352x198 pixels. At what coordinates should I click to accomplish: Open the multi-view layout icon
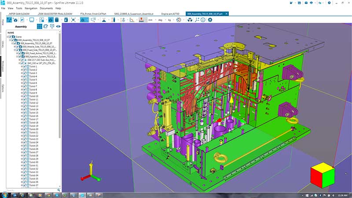41,20
